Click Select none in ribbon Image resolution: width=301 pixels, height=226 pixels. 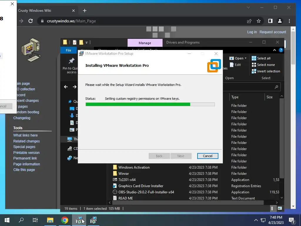click(263, 65)
